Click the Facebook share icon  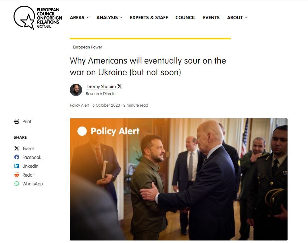[x=17, y=157]
